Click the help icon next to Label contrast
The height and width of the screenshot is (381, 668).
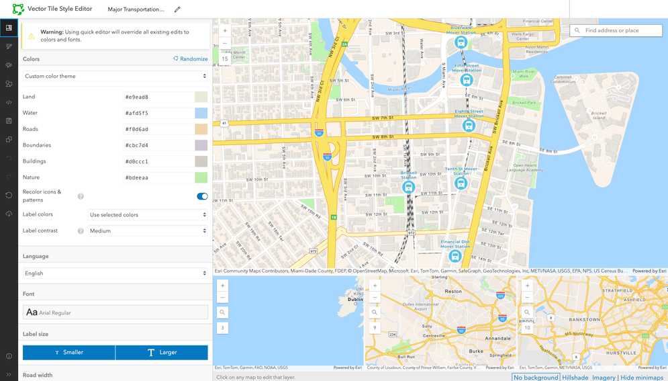tap(81, 231)
